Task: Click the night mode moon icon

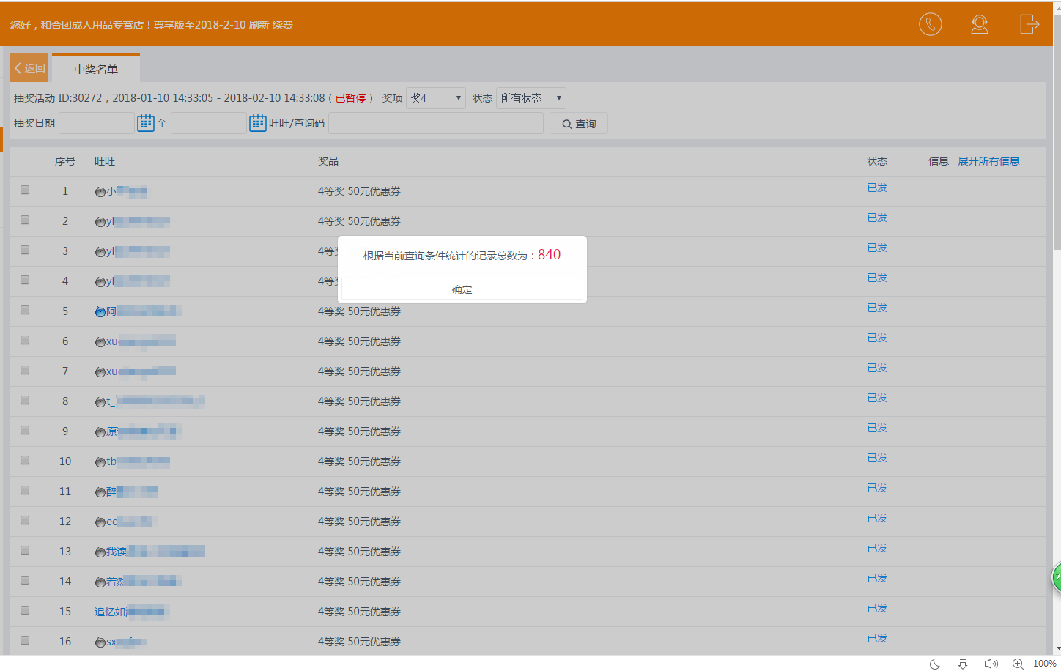Action: coord(934,664)
